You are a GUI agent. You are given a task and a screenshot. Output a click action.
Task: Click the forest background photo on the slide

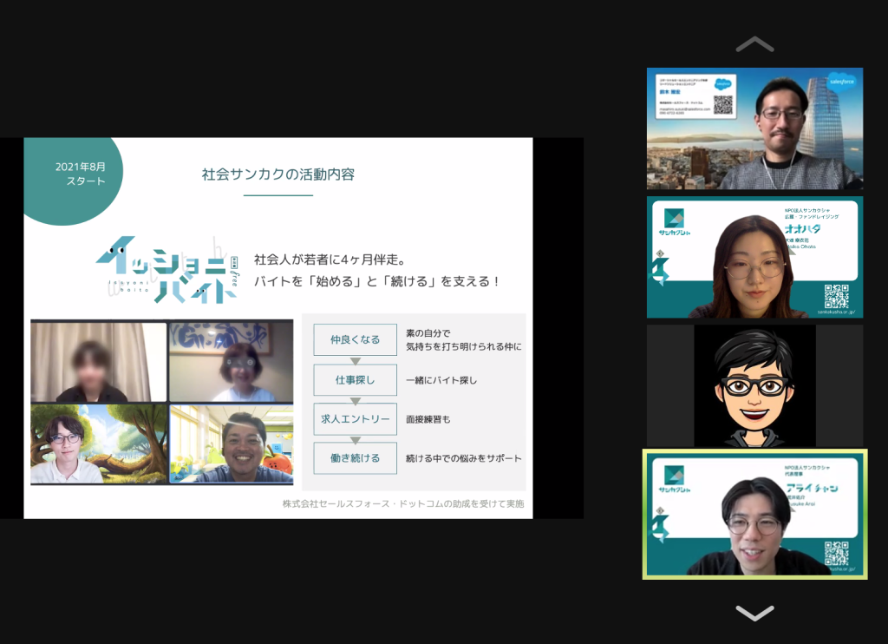click(99, 444)
